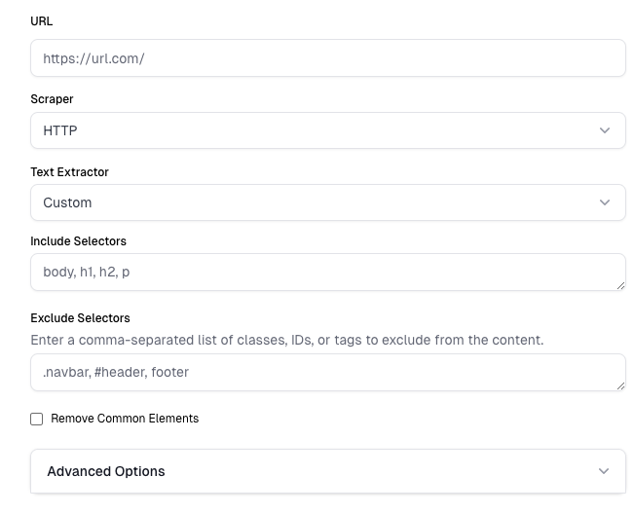Click the Advanced Options chevron arrow
Viewport: 634px width, 513px height.
(604, 471)
